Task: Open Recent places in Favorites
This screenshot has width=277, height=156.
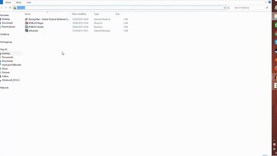Action: tap(9, 27)
